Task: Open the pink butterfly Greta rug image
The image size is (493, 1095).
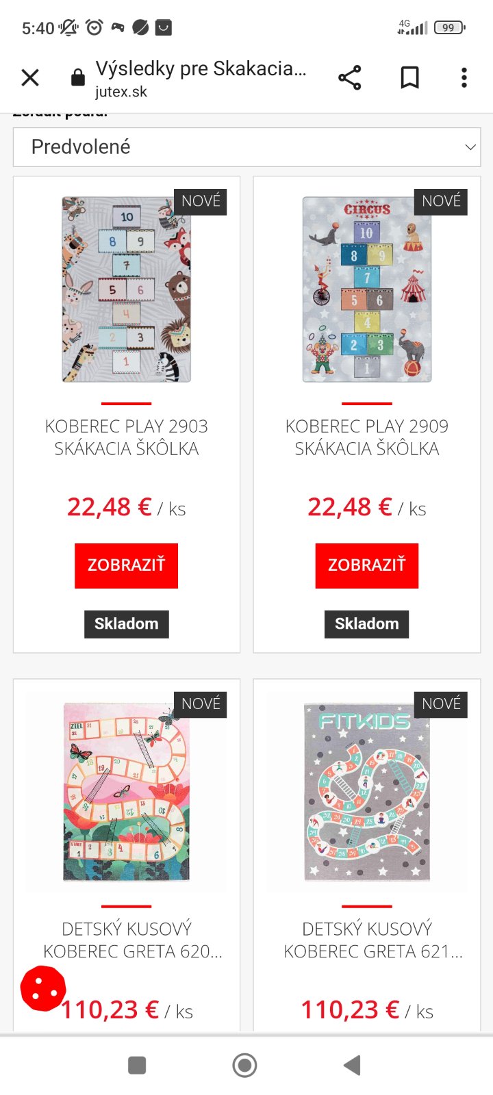Action: 127,792
